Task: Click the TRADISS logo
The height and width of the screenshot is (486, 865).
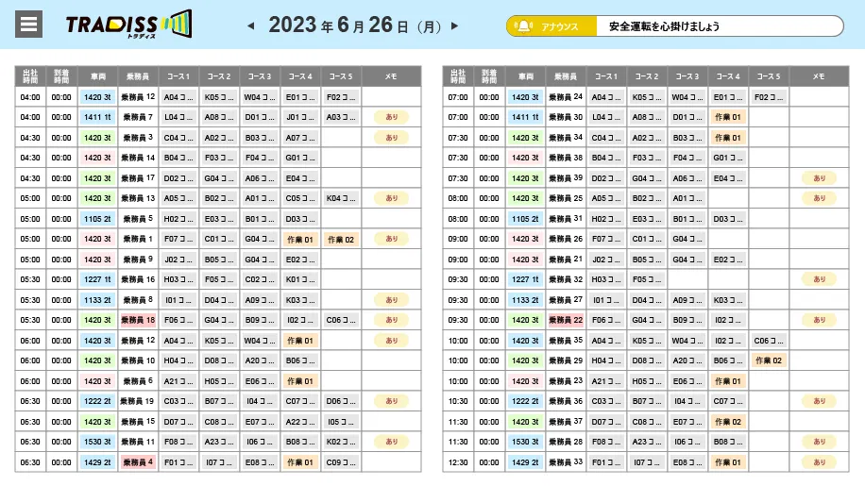Action: click(x=127, y=25)
